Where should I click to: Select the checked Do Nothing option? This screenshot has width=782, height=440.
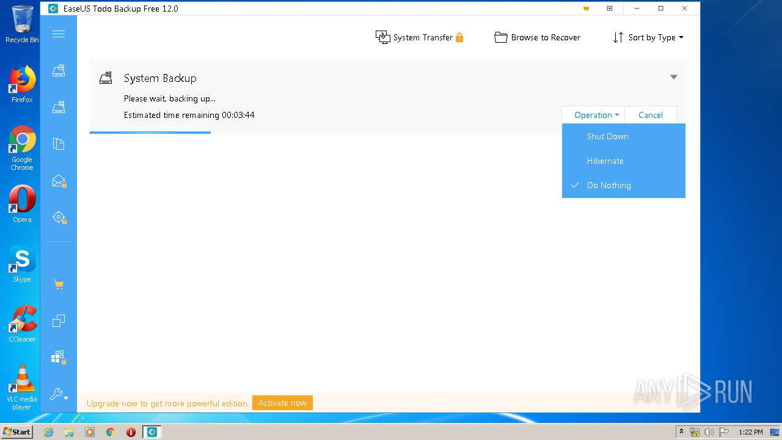pos(624,185)
